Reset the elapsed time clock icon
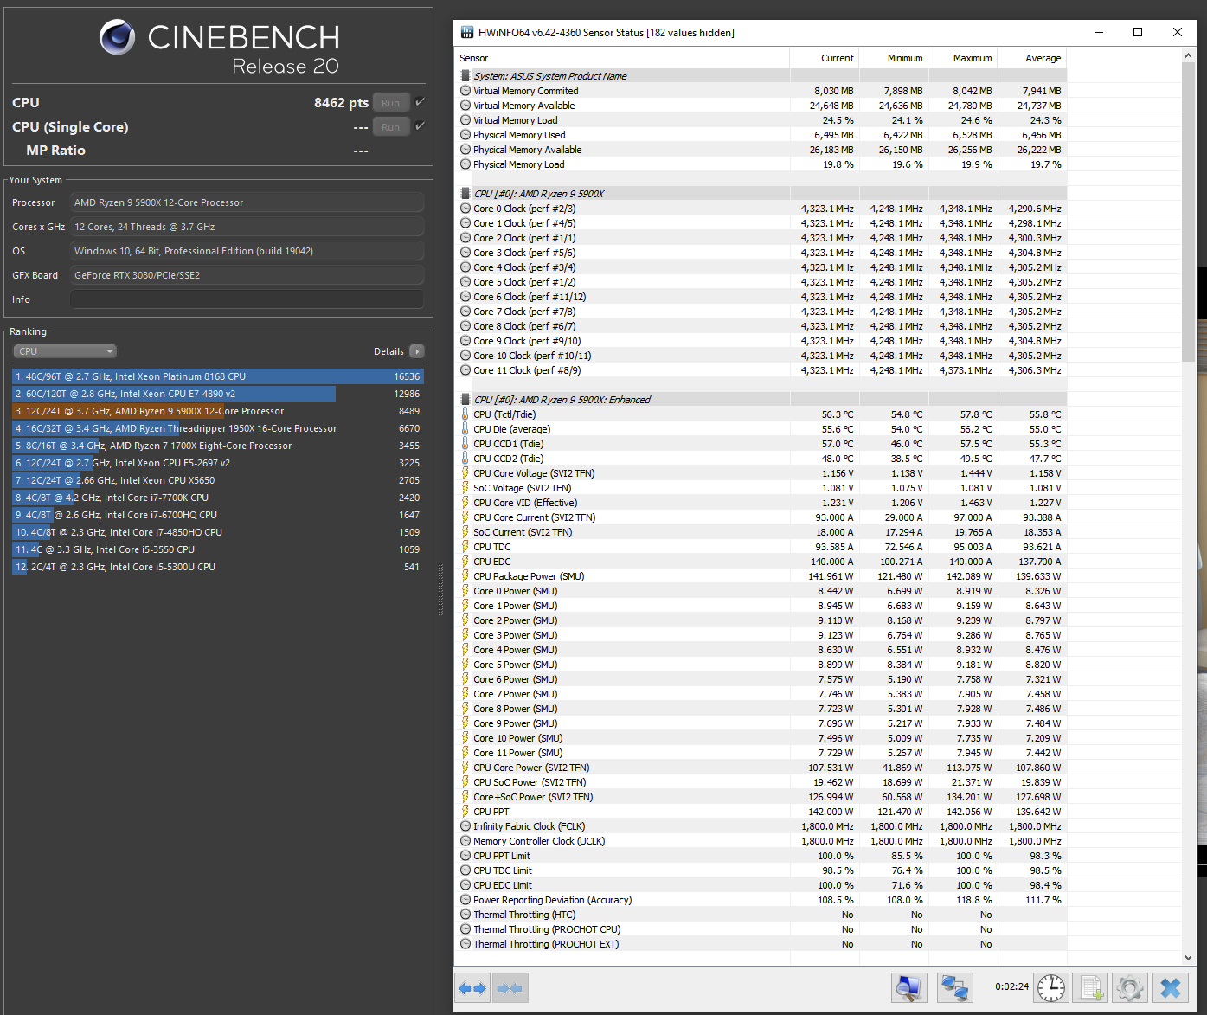Viewport: 1207px width, 1015px height. click(1051, 987)
